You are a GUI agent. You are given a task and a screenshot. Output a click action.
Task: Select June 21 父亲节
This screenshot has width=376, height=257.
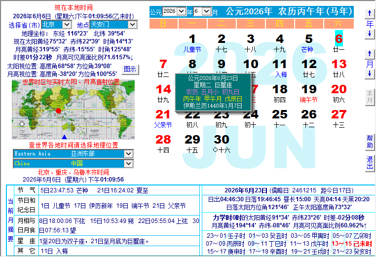coord(163,119)
